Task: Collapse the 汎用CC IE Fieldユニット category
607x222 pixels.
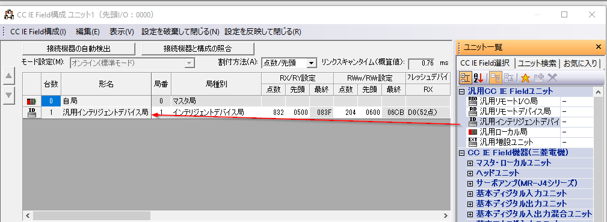Action: click(461, 92)
